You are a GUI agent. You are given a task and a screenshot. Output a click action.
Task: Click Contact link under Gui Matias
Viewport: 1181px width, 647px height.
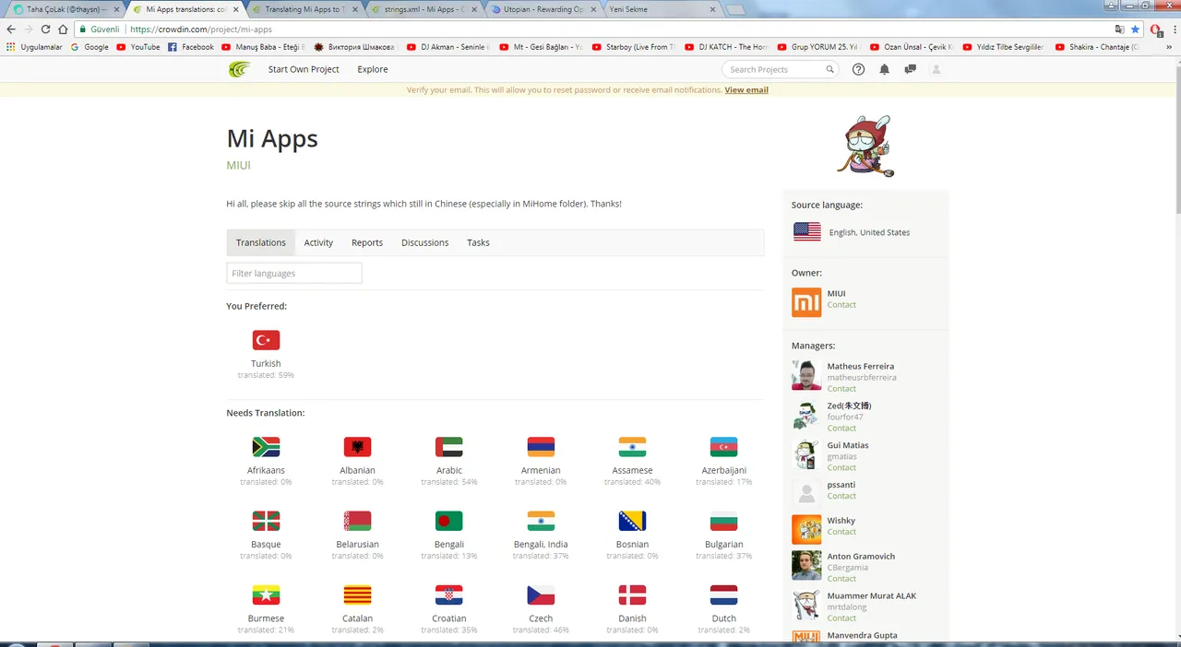(x=841, y=467)
